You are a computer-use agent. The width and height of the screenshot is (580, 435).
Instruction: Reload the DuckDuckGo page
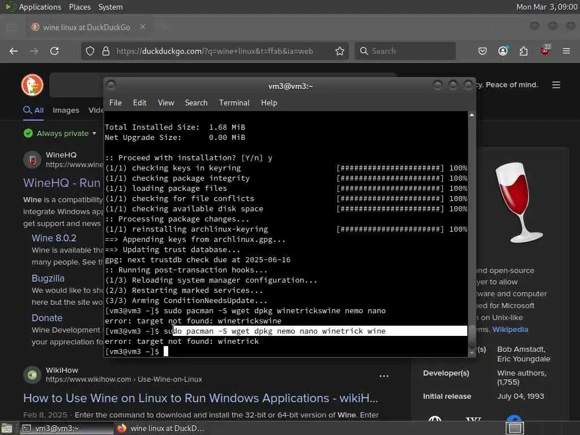54,51
